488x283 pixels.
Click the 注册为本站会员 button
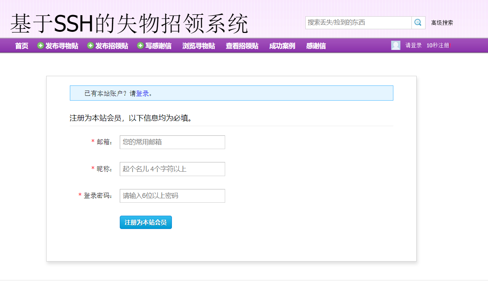146,222
